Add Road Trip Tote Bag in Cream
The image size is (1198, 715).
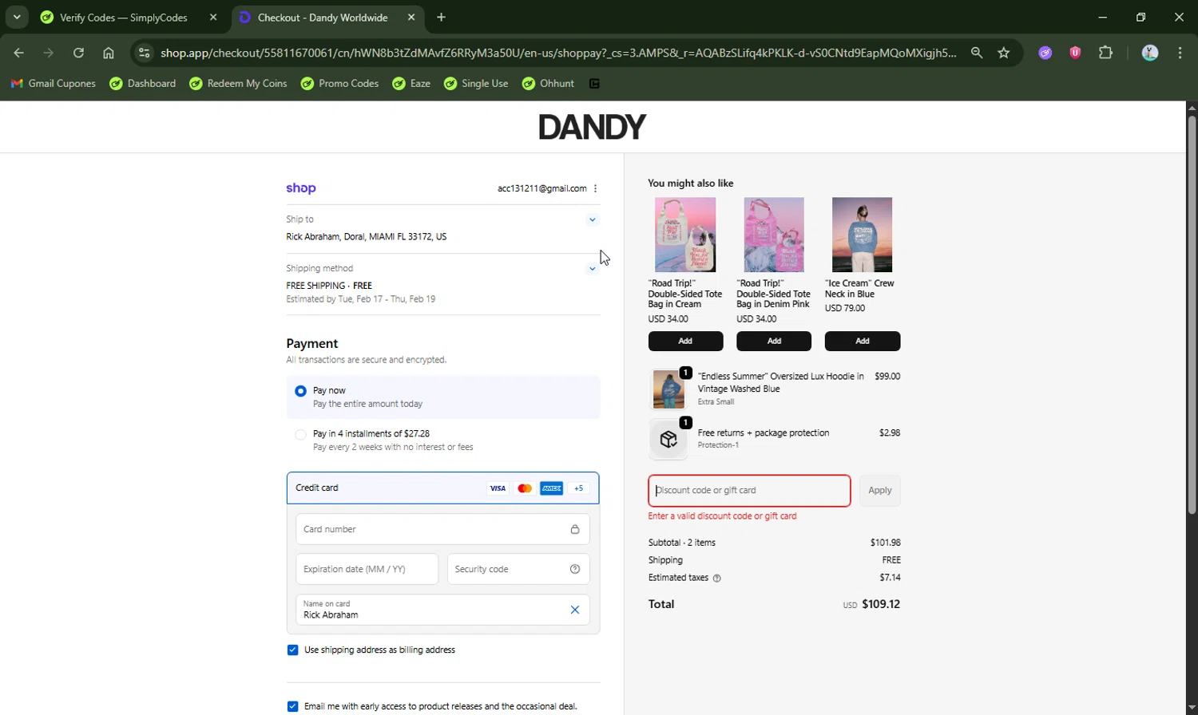(x=685, y=341)
